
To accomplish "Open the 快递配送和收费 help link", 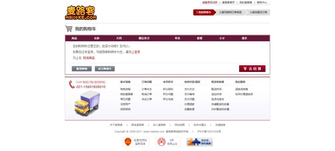I will tap(221, 104).
